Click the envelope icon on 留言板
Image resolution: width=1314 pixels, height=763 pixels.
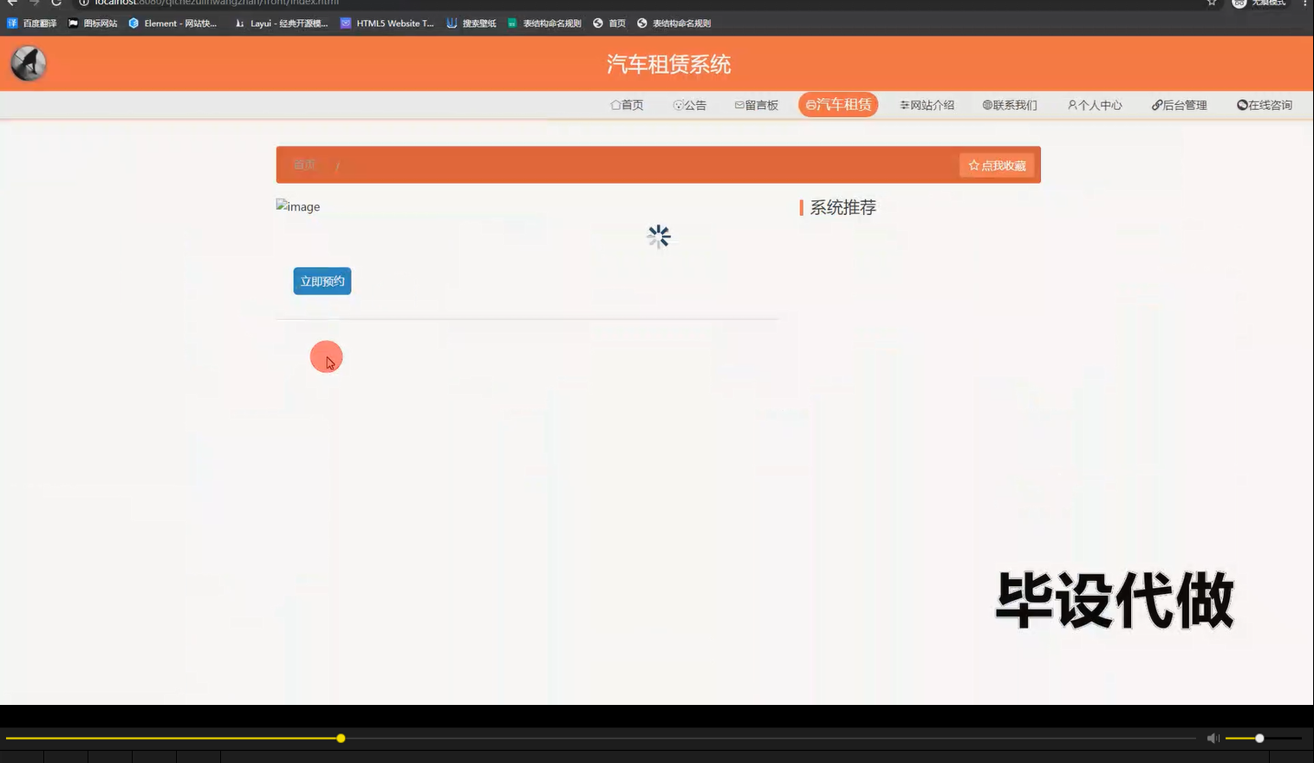tap(738, 104)
